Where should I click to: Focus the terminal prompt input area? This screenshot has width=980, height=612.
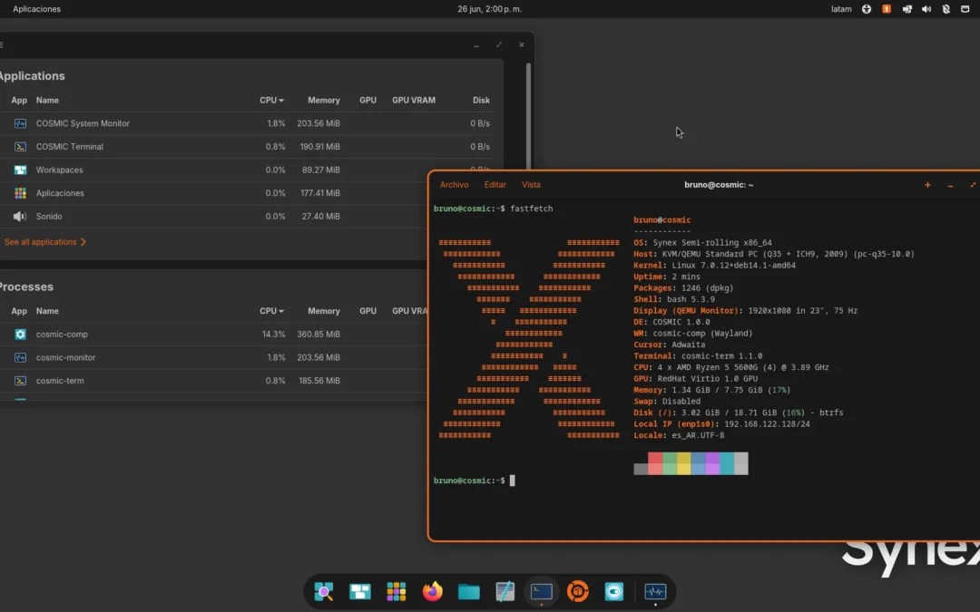512,481
